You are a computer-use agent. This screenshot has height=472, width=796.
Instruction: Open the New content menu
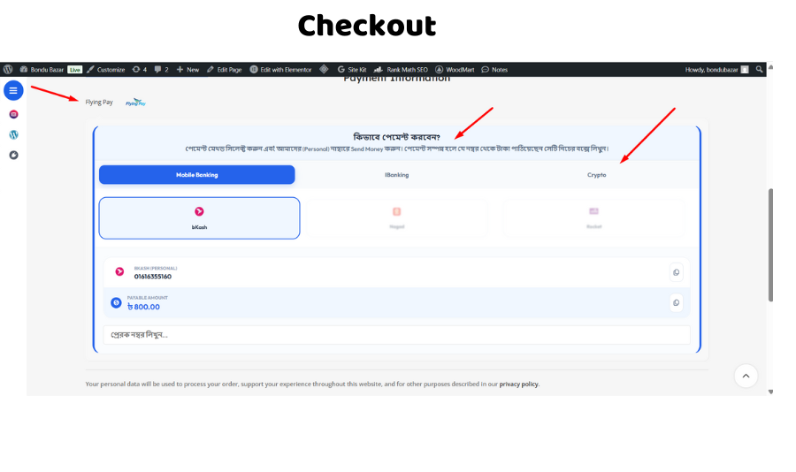tap(188, 70)
